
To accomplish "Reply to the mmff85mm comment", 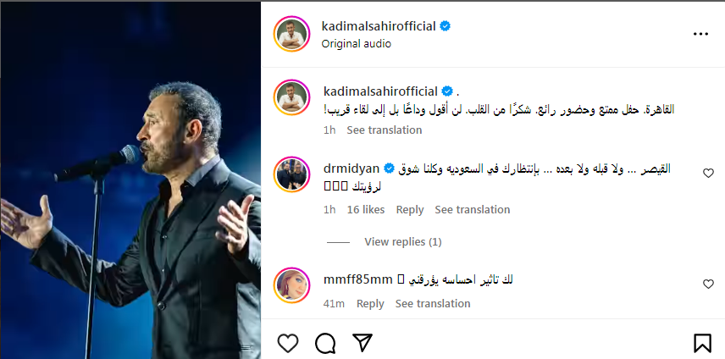I will (370, 303).
